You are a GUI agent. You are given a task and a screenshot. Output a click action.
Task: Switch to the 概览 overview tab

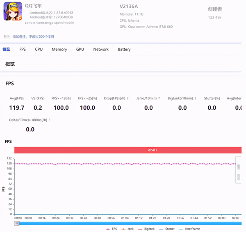pos(6,50)
